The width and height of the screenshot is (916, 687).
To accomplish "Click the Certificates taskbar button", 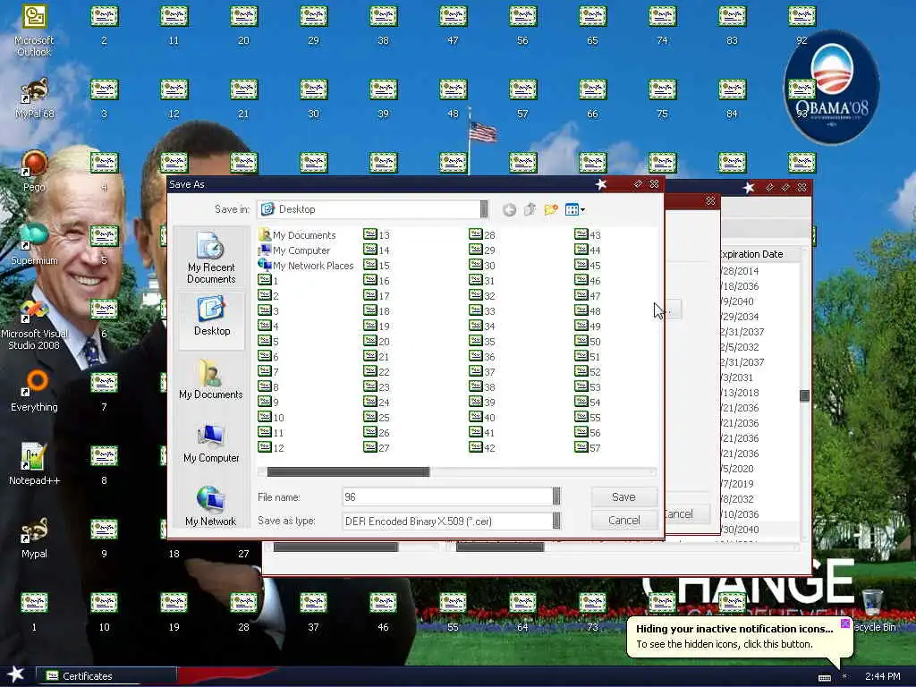I will click(x=106, y=676).
